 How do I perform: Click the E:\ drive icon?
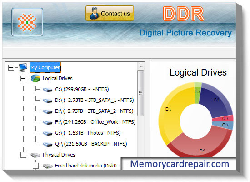pos(48,111)
